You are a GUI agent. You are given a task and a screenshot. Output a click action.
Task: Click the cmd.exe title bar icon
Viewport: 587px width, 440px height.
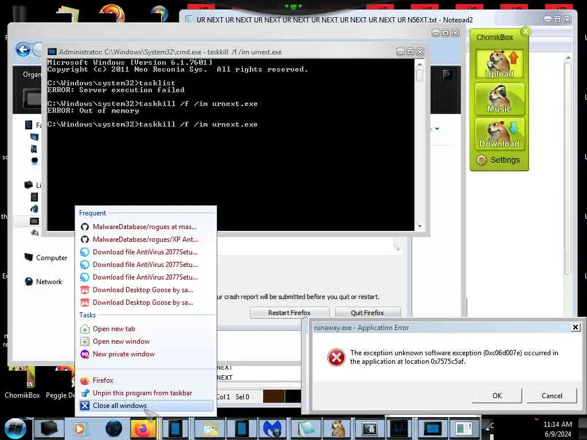(x=52, y=52)
